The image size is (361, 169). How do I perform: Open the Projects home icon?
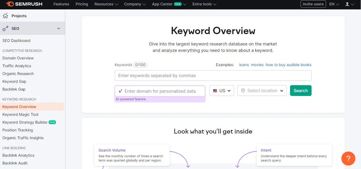click(x=5, y=16)
